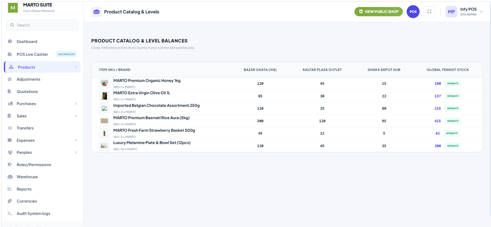Screen dimensions: 491x227
Task: Select MARTO Extra Virgin Olive Oil 1L
Action: click(141, 93)
